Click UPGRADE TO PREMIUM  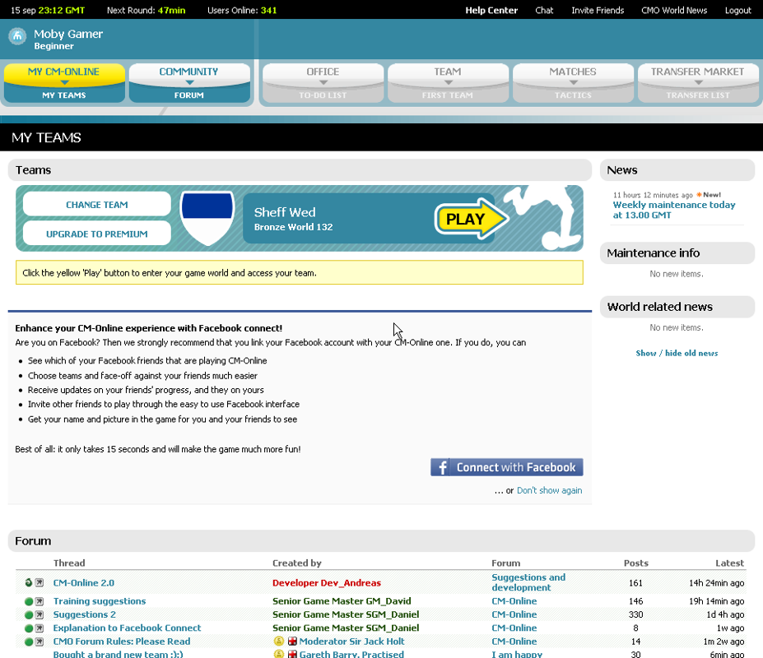pyautogui.click(x=96, y=233)
